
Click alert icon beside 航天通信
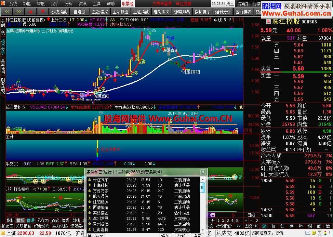(x=90, y=196)
